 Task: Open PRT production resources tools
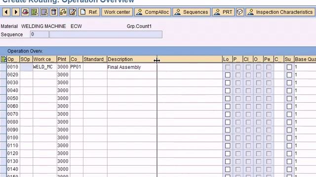pyautogui.click(x=223, y=12)
